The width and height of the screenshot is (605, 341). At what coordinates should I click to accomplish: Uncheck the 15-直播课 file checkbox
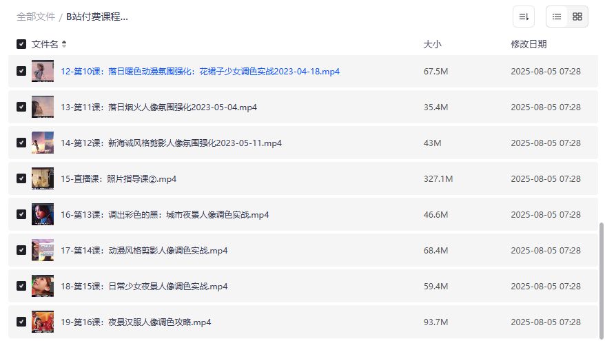(x=21, y=178)
